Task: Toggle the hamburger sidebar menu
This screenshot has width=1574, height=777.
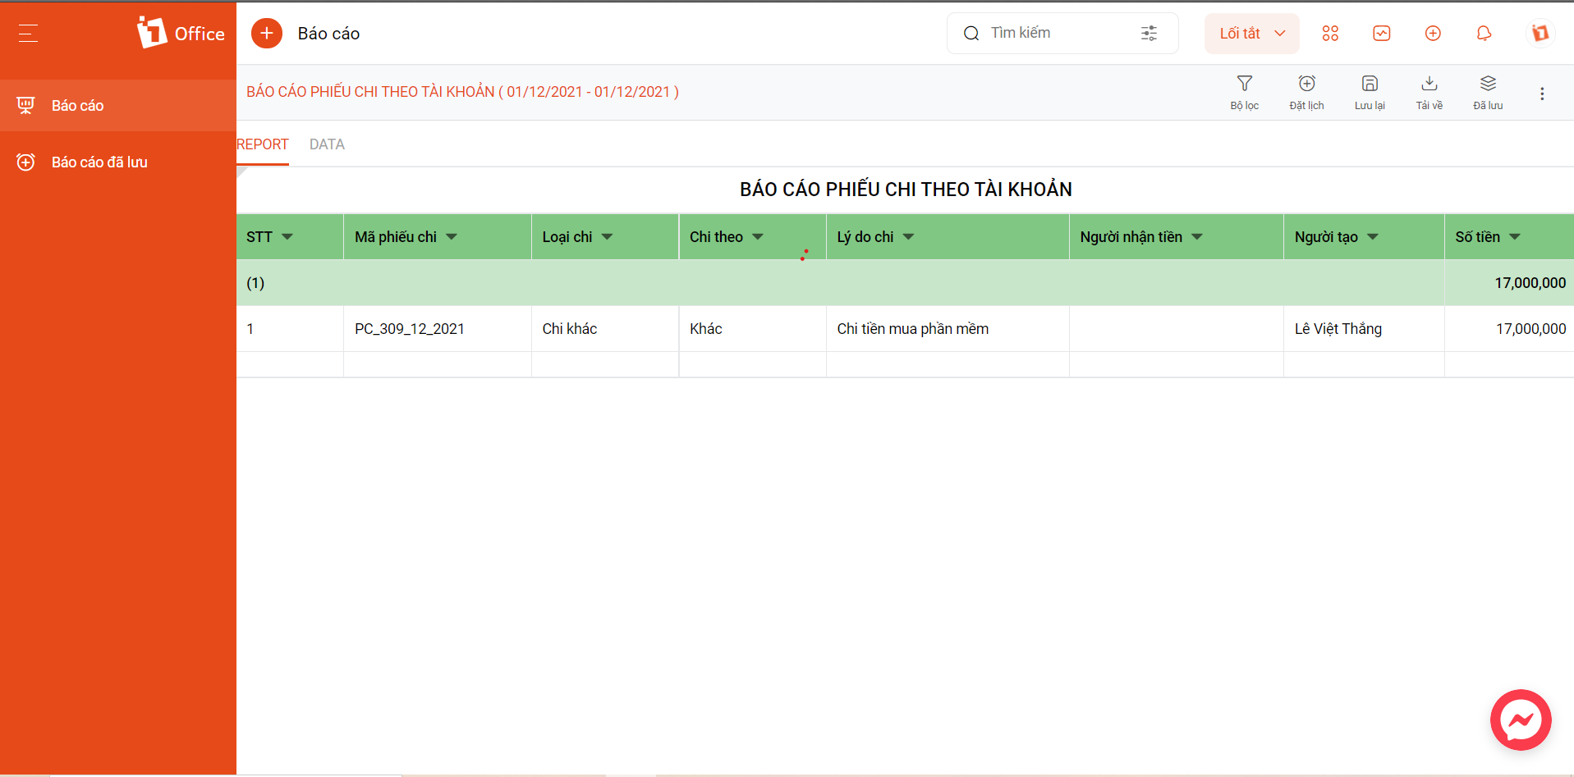Action: (28, 34)
